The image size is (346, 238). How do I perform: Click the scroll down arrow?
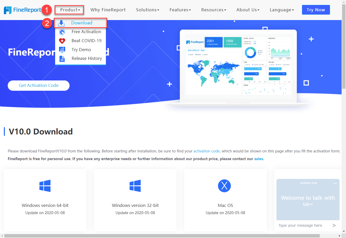pos(344,231)
